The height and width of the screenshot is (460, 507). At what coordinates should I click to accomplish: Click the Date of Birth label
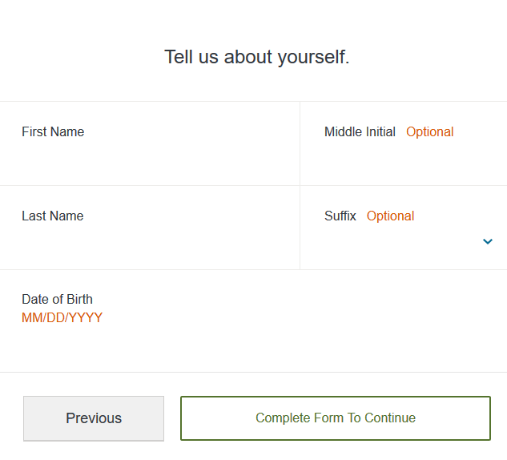tap(57, 299)
